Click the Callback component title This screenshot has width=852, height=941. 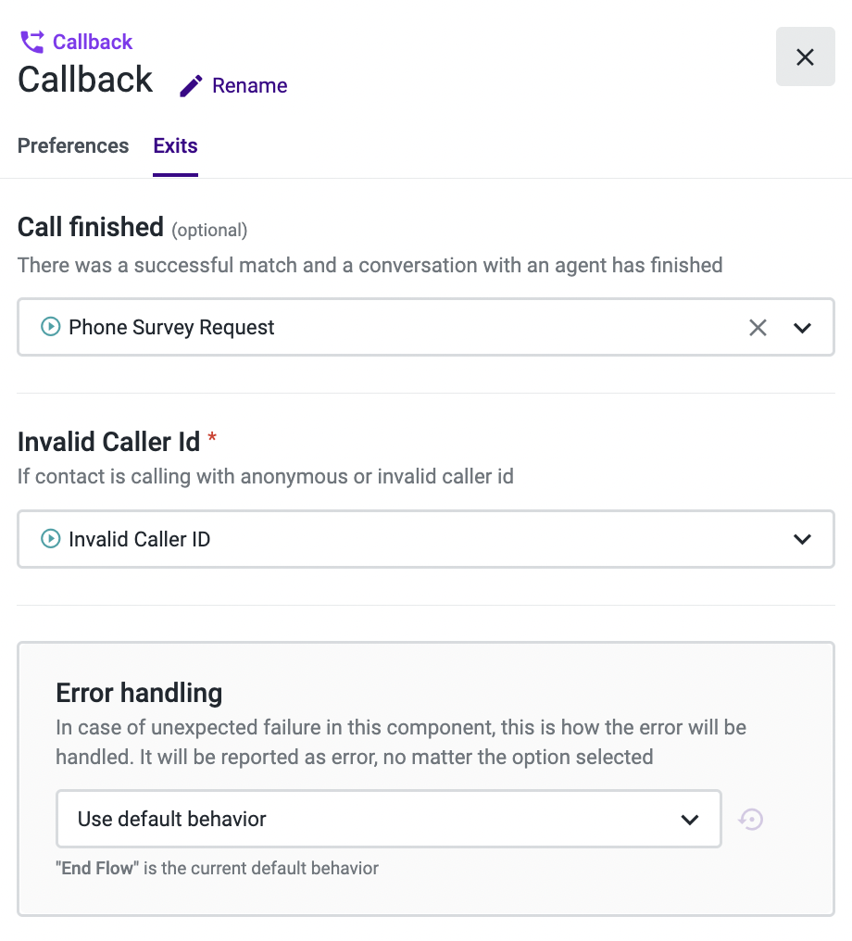click(85, 80)
